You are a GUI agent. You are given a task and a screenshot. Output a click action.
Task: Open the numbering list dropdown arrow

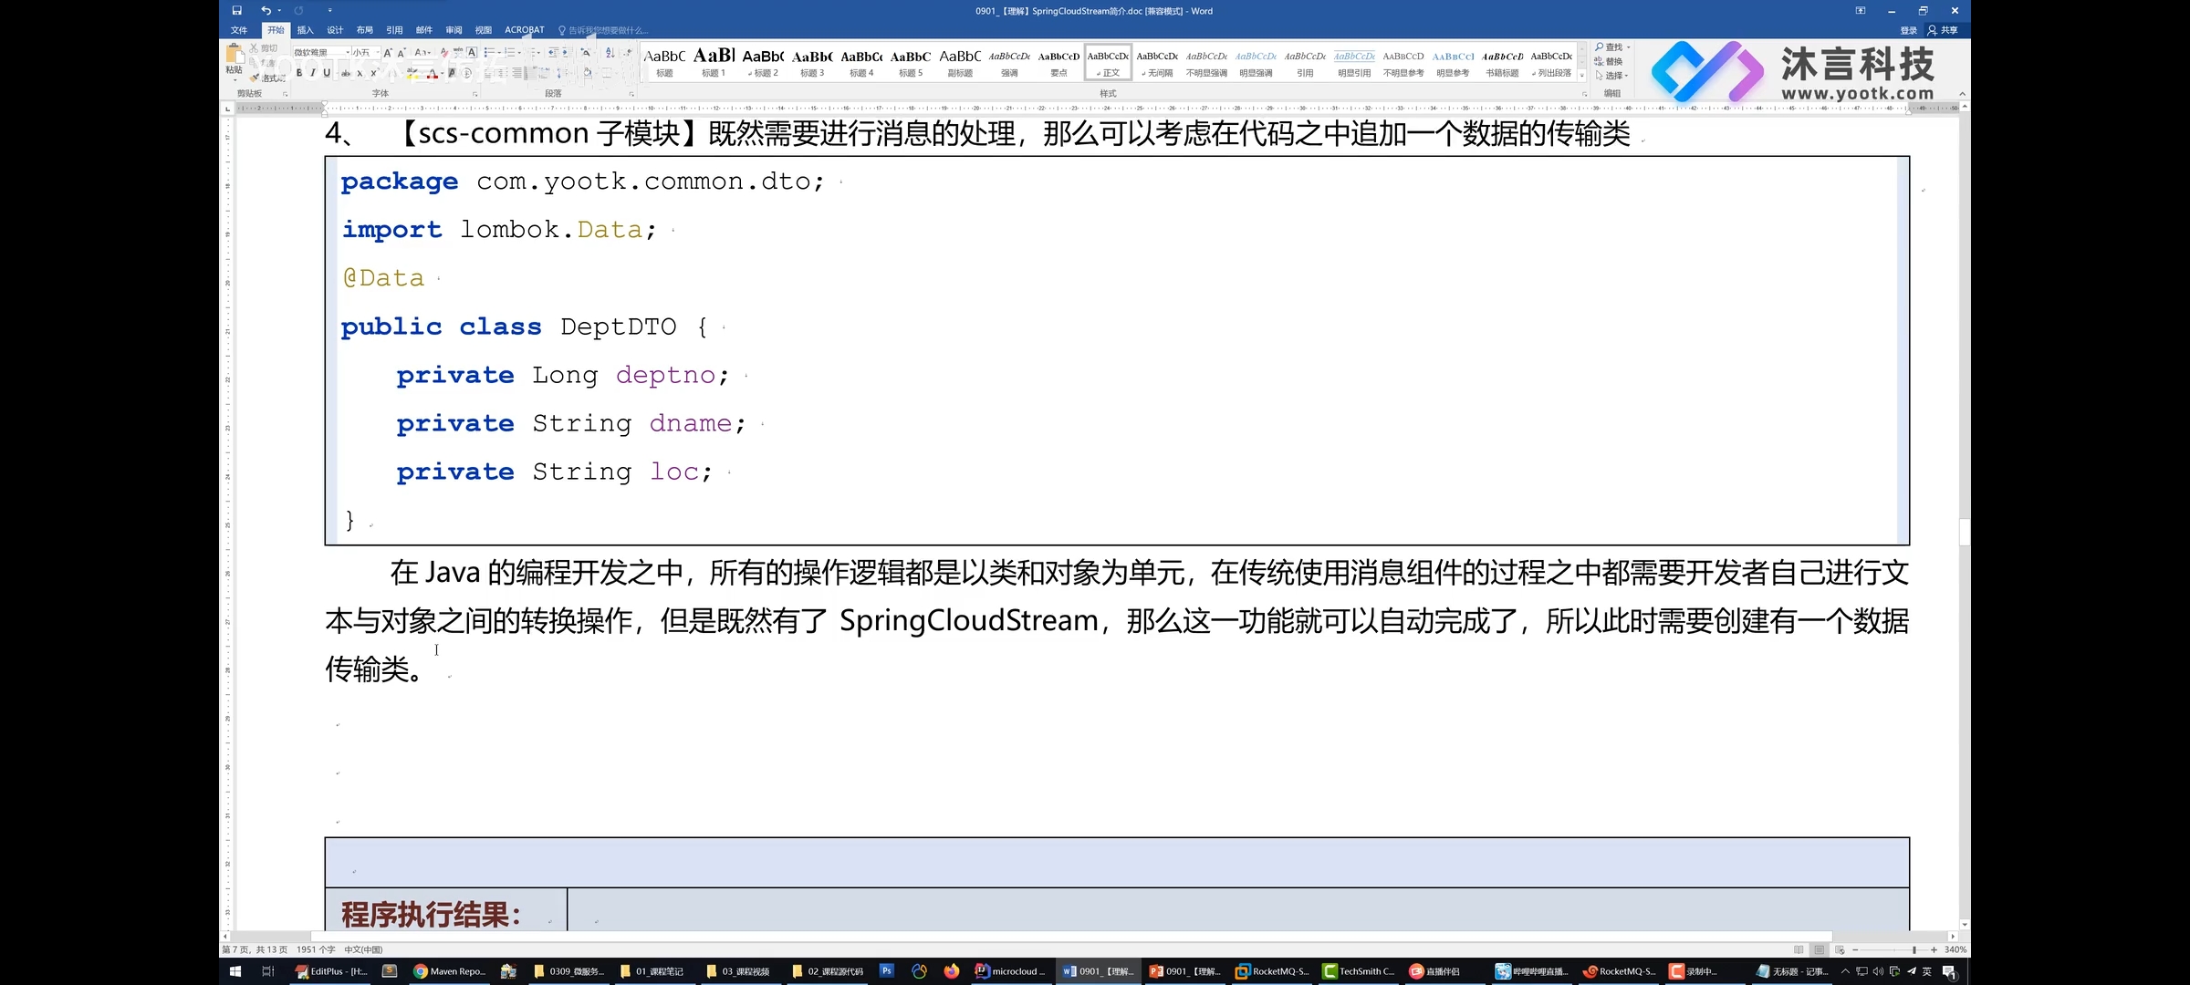(519, 53)
